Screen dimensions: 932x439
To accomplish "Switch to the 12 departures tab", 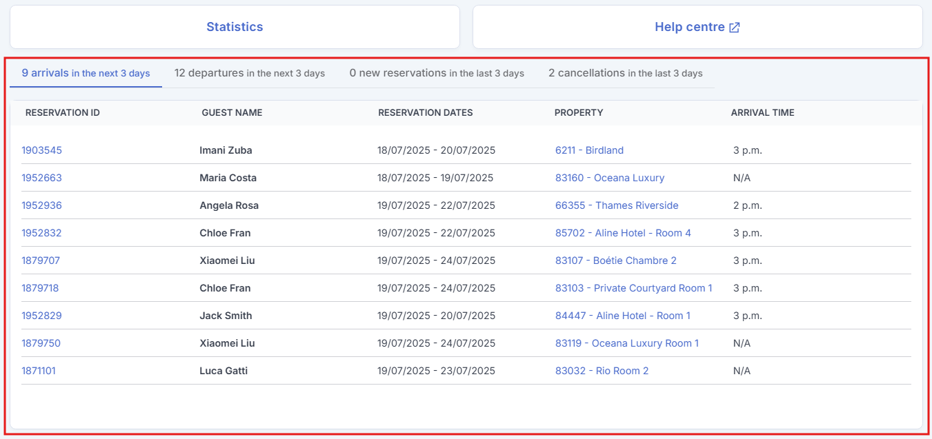I will [x=249, y=73].
